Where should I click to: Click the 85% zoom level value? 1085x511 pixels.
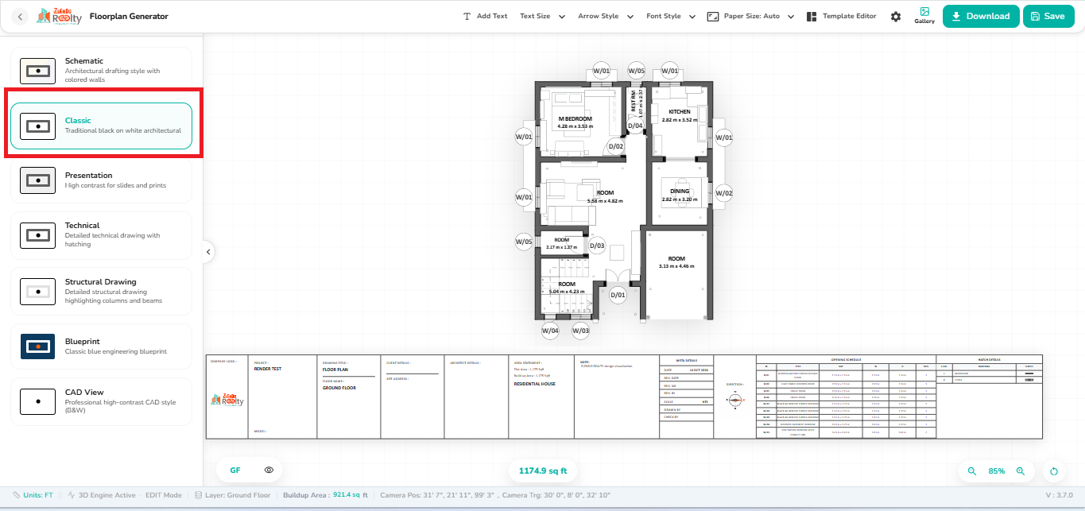(x=996, y=471)
